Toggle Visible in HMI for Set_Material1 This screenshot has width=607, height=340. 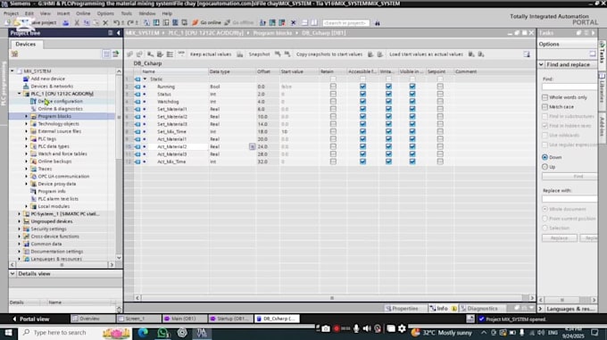click(412, 109)
